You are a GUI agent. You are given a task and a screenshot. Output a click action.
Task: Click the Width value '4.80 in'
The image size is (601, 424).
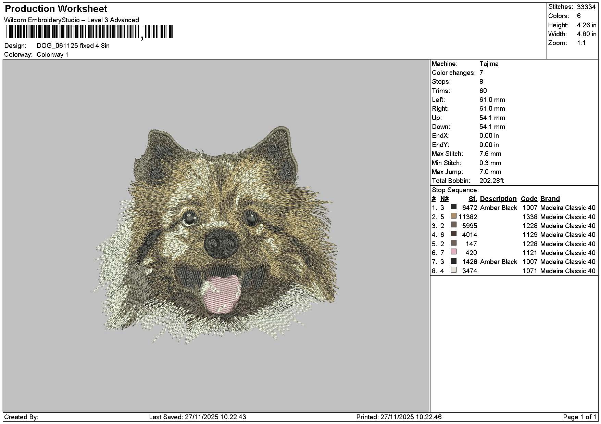[x=587, y=34]
